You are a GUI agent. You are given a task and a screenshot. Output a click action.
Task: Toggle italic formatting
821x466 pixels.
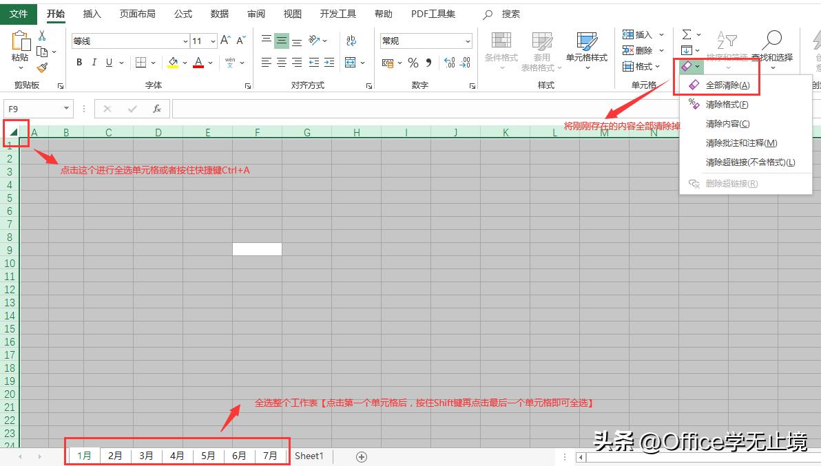(94, 62)
